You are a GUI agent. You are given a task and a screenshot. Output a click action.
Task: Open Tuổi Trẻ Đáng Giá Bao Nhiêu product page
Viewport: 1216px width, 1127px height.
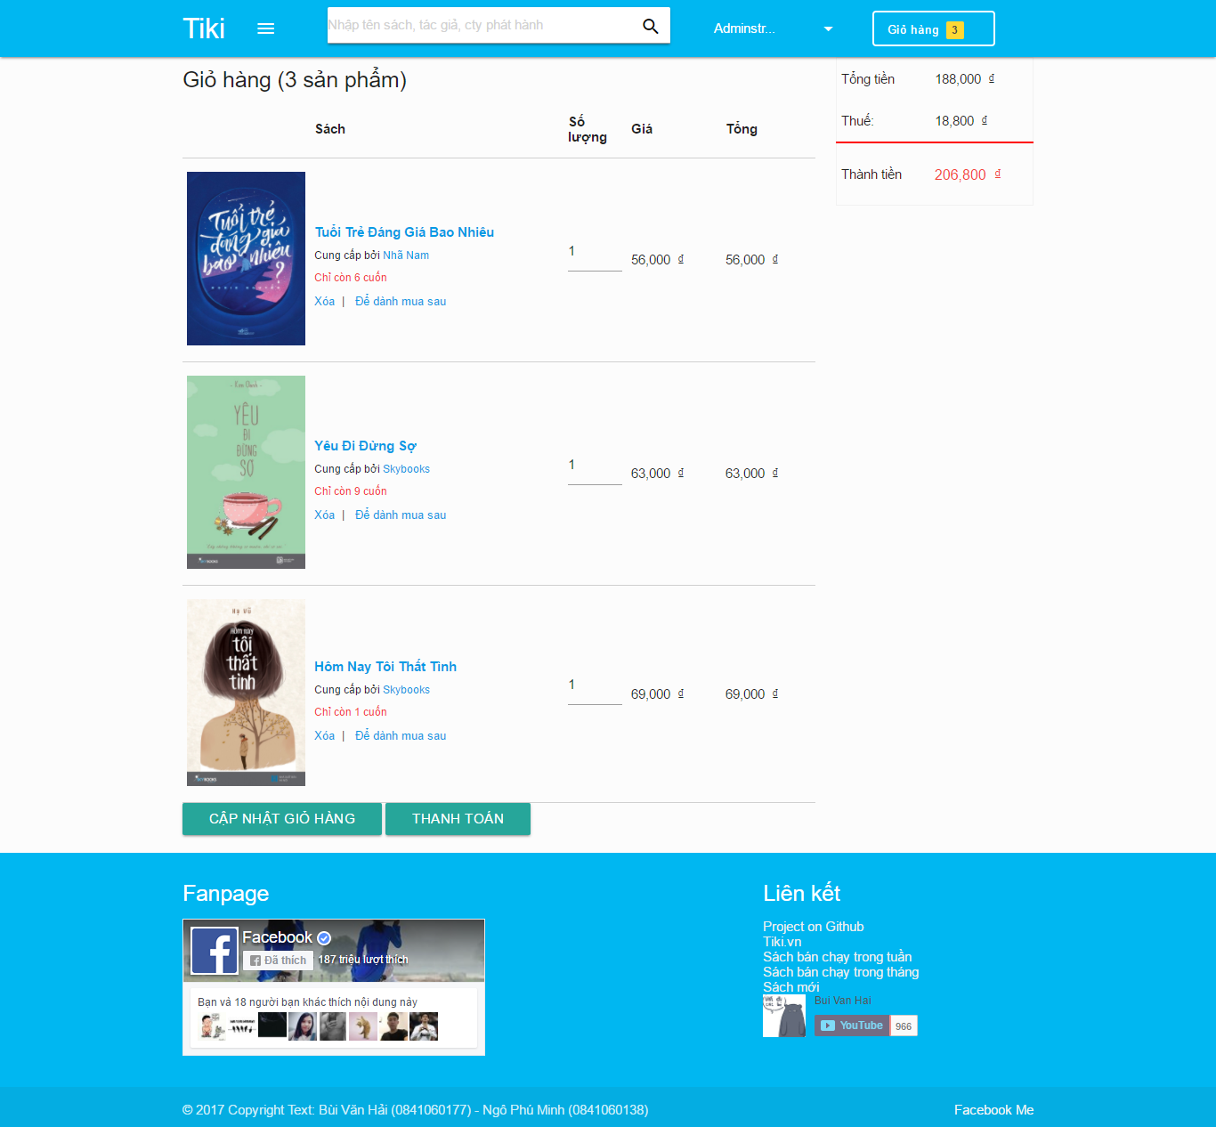[x=403, y=231]
